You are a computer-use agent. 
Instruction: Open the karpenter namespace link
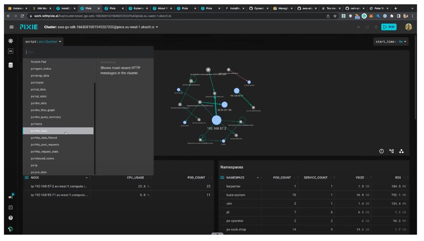[234, 187]
